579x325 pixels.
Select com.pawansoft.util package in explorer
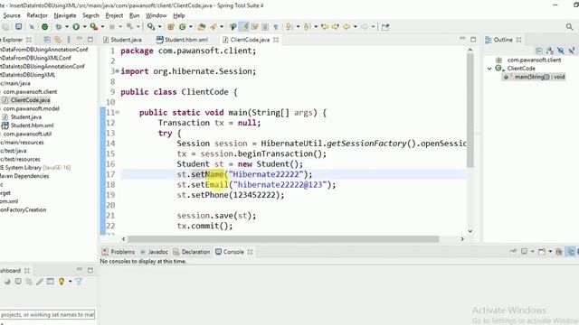(x=27, y=135)
